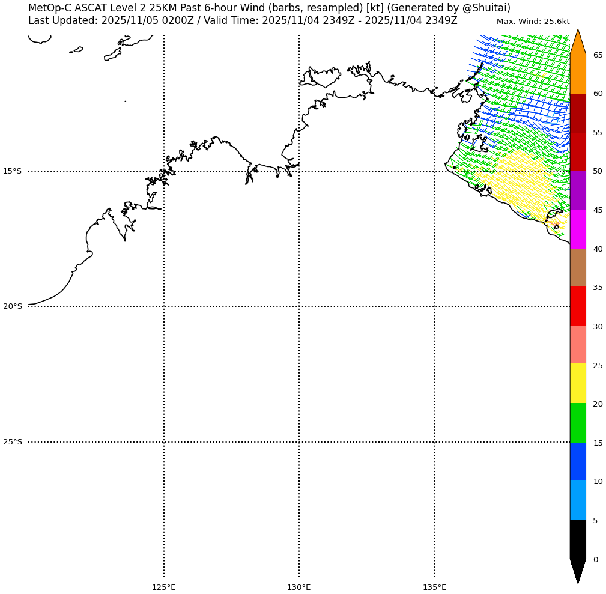The height and width of the screenshot is (594, 606).
Task: Select the purple 45-50 kt colorbar band
Action: (578, 190)
